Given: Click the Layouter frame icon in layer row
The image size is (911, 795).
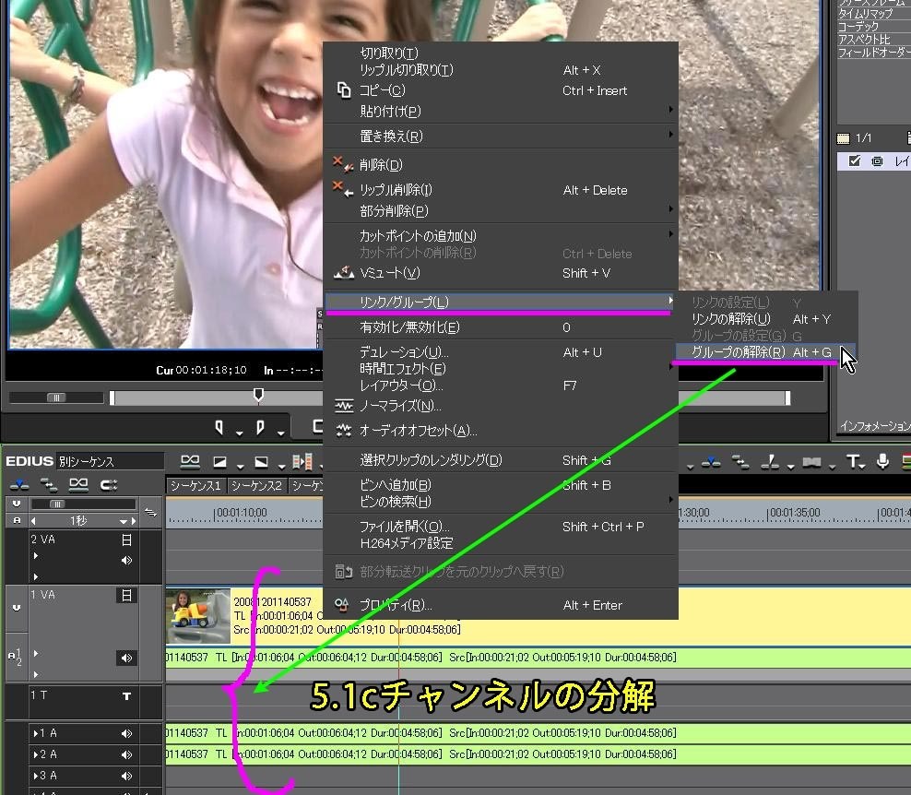Looking at the screenshot, I should (x=876, y=160).
